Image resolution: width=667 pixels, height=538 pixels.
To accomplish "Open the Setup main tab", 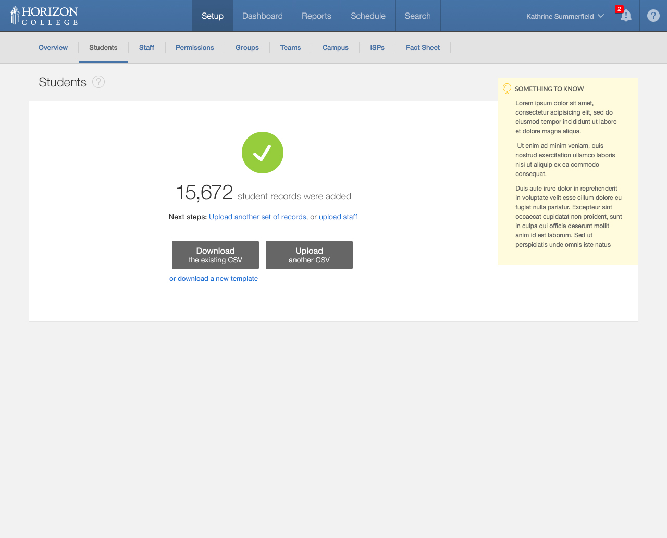I will coord(213,16).
